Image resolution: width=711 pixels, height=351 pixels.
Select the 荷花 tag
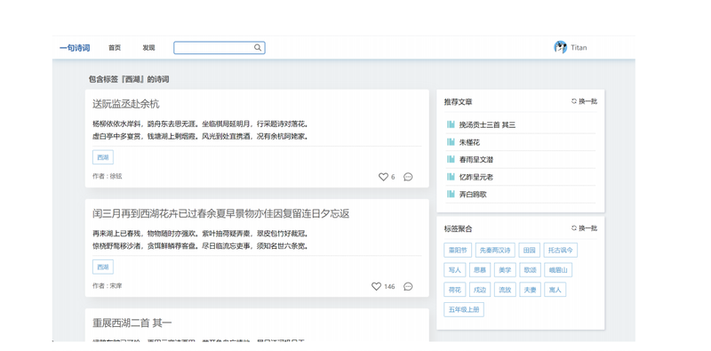[x=454, y=290]
